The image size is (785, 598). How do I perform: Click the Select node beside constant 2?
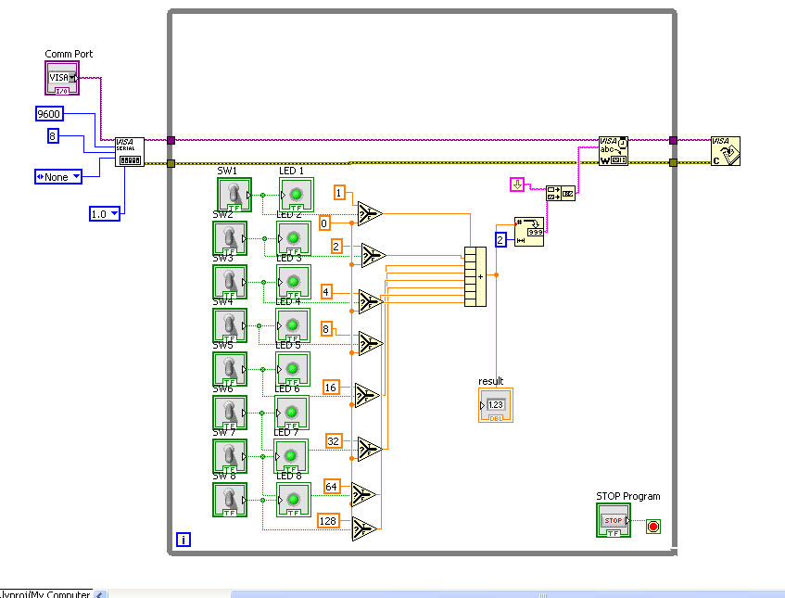click(374, 256)
